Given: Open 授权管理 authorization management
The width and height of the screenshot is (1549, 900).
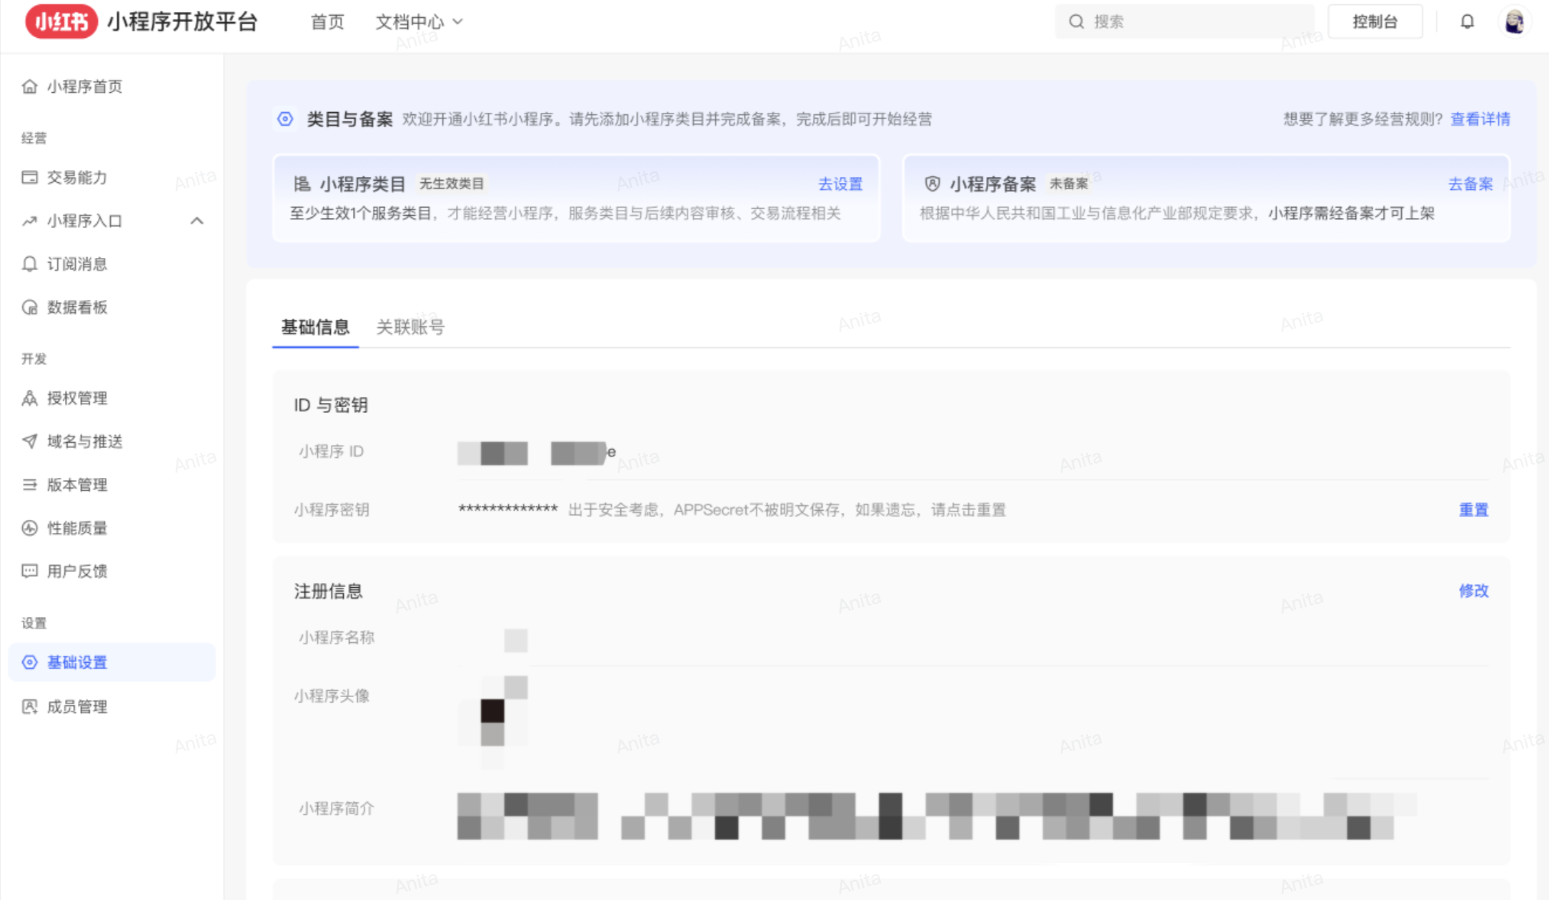Looking at the screenshot, I should click(x=77, y=398).
